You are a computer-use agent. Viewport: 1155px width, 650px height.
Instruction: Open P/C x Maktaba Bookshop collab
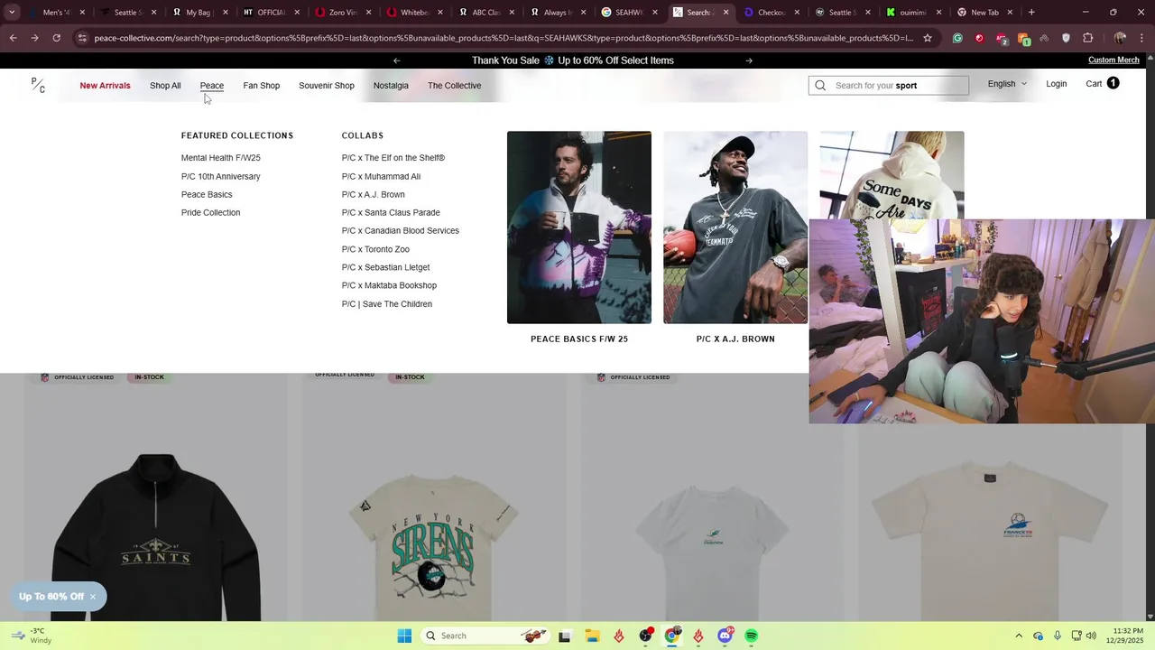click(389, 285)
